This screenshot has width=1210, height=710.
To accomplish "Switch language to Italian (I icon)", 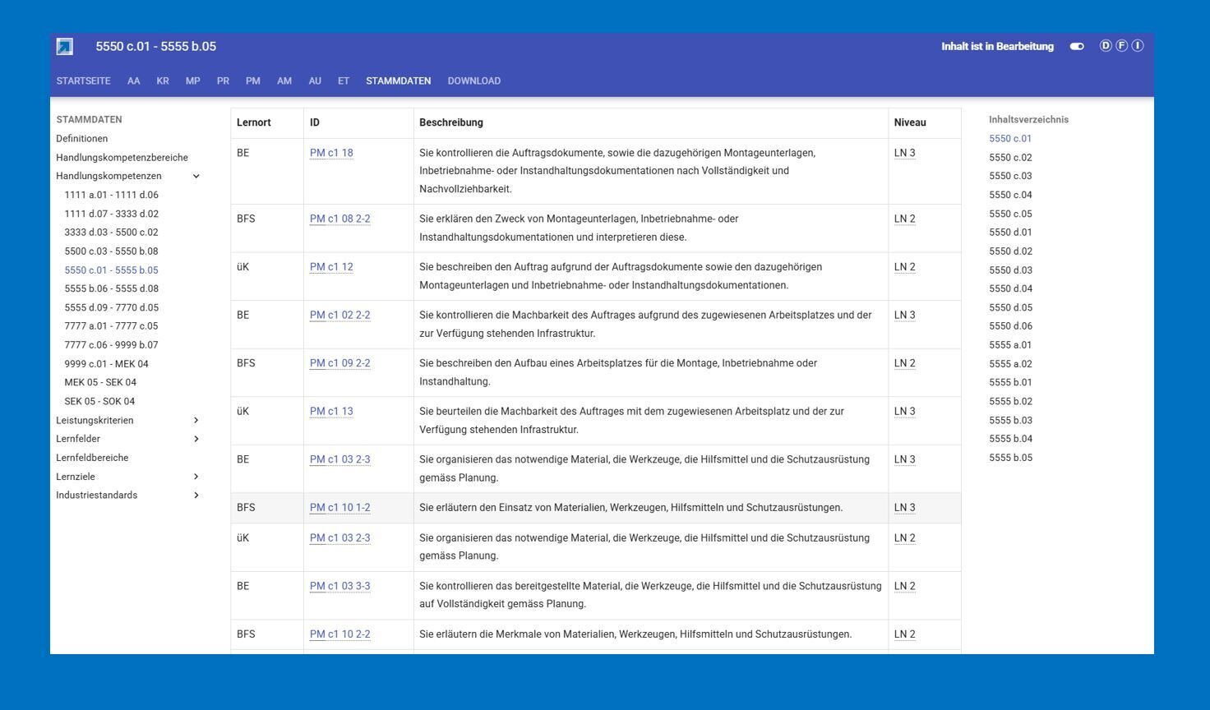I will 1138,46.
